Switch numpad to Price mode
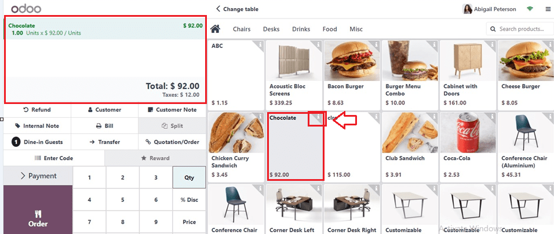 pyautogui.click(x=189, y=222)
